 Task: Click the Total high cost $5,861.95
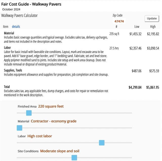point(152,87)
